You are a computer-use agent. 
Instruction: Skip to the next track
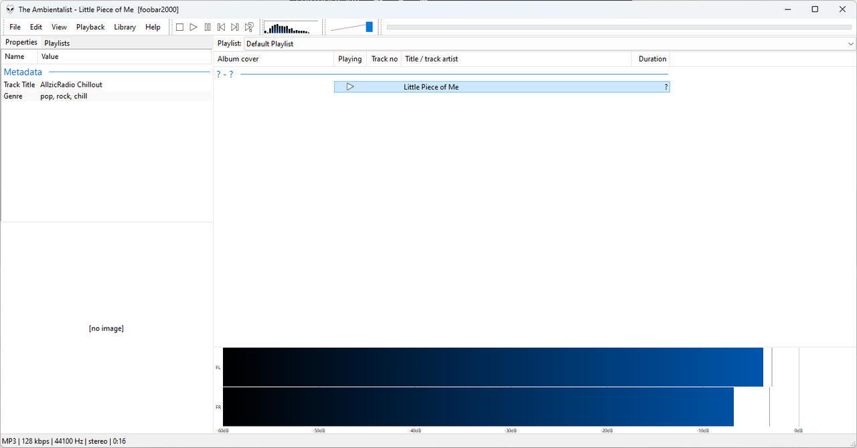(x=235, y=27)
